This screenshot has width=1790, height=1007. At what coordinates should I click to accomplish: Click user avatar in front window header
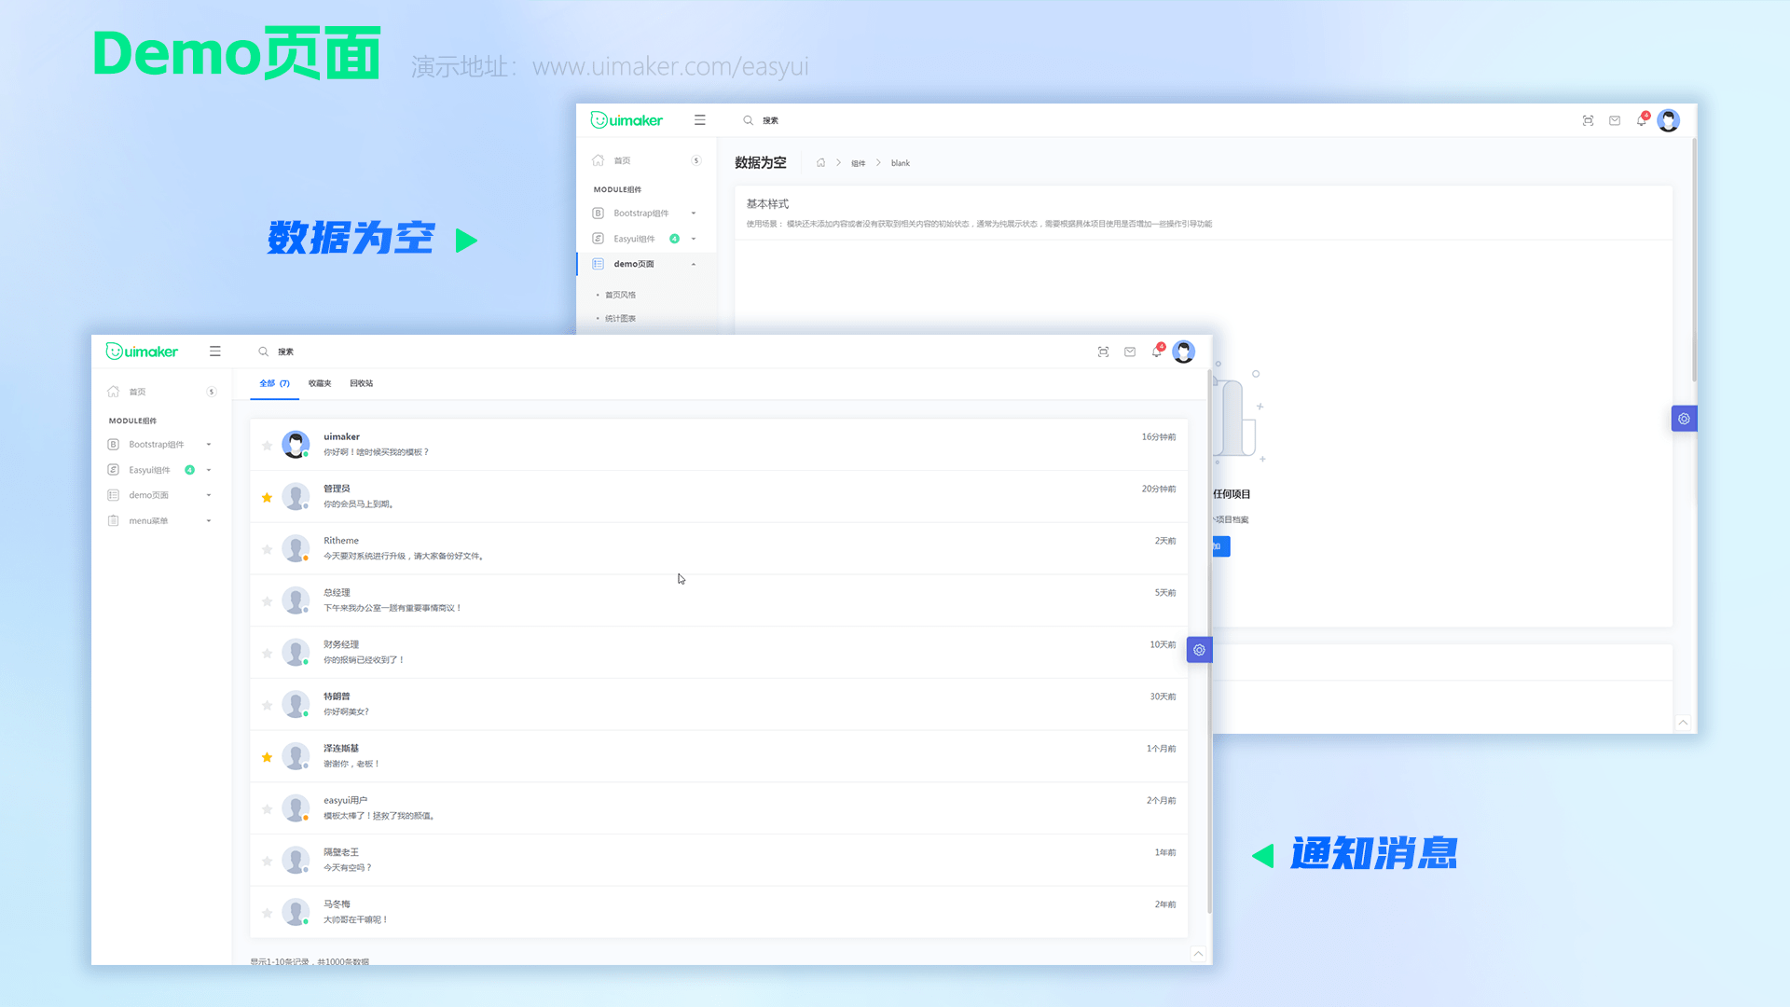[x=1183, y=352]
